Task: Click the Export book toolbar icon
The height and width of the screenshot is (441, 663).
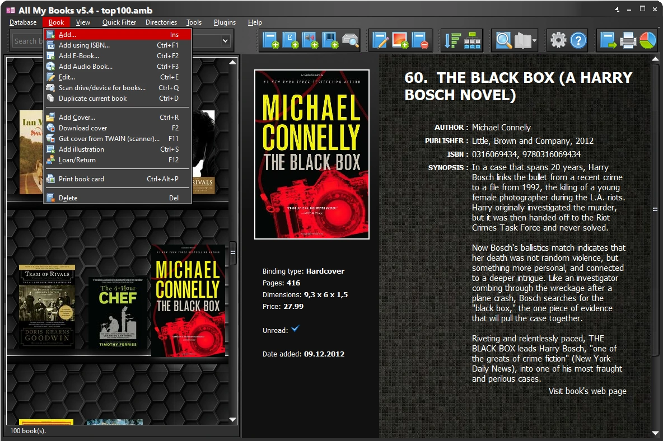Action: pyautogui.click(x=608, y=40)
